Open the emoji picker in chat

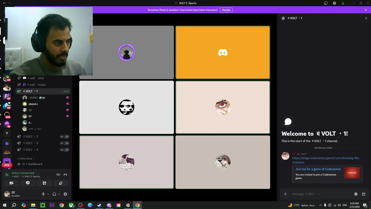[356, 194]
